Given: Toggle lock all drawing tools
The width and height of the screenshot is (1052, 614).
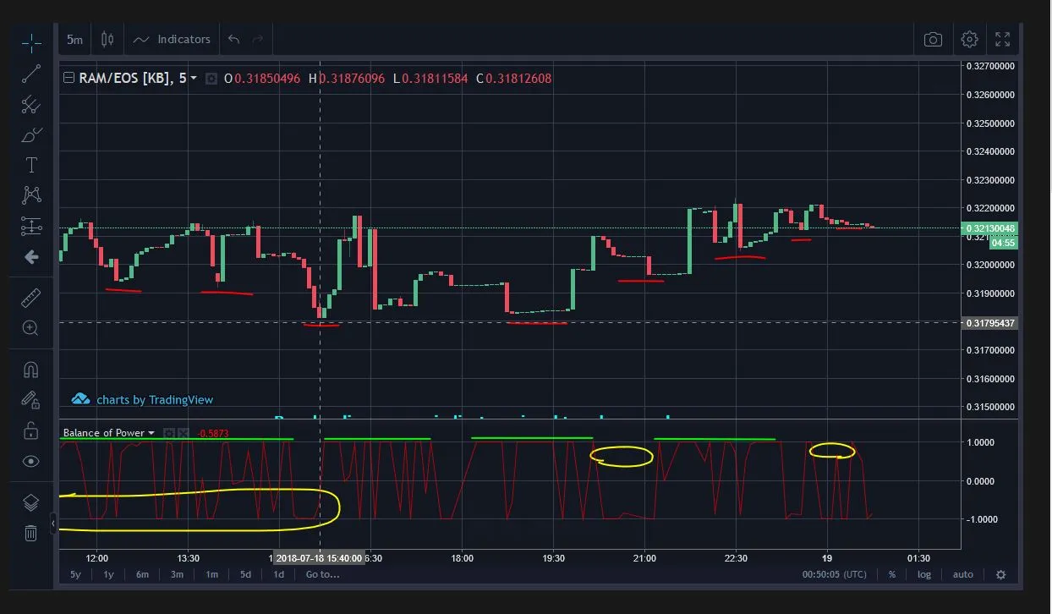Looking at the screenshot, I should point(30,430).
